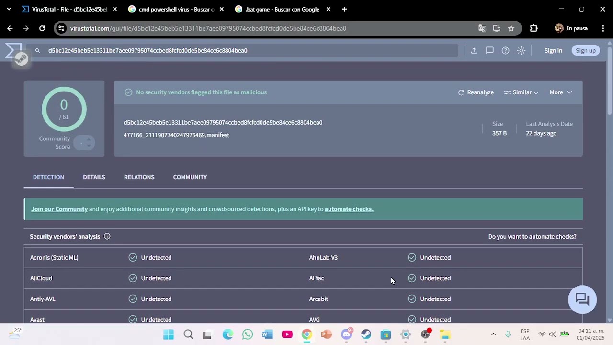Image resolution: width=613 pixels, height=345 pixels.
Task: Click the search magnifier icon in VirusTotal bar
Action: click(37, 50)
